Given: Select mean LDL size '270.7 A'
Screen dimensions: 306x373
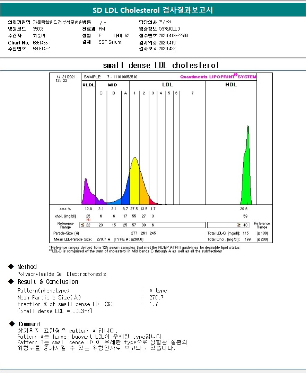Looking at the screenshot, I should pos(103,239).
